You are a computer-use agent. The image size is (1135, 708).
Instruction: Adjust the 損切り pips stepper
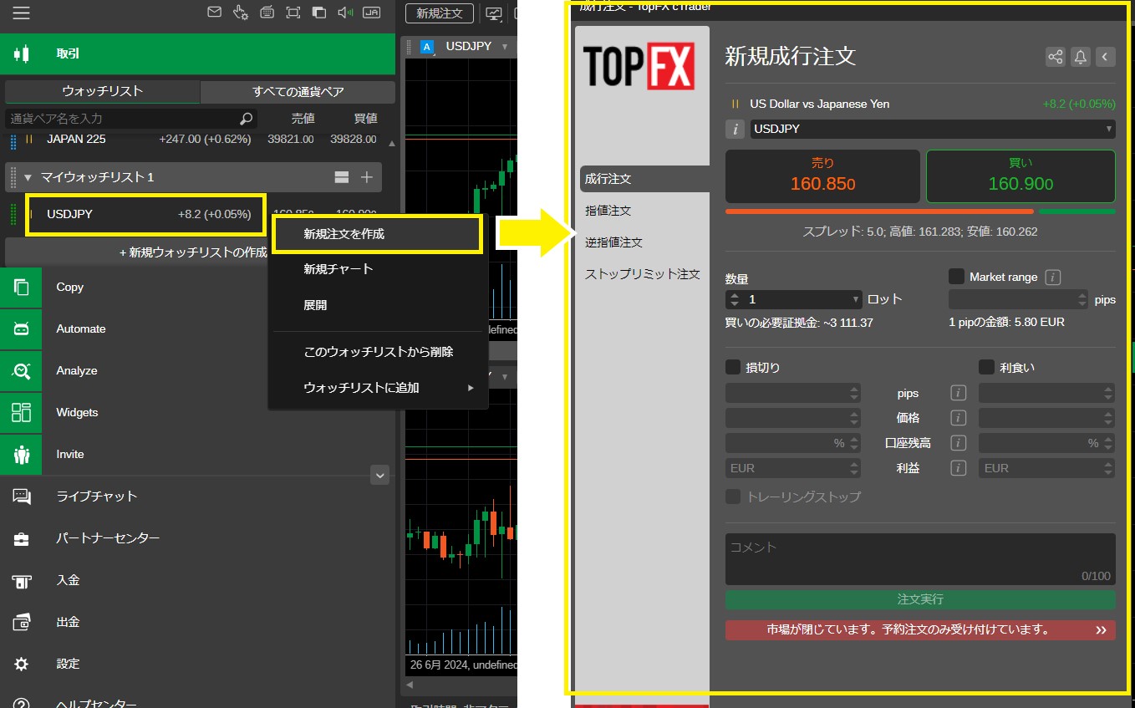[x=853, y=393]
